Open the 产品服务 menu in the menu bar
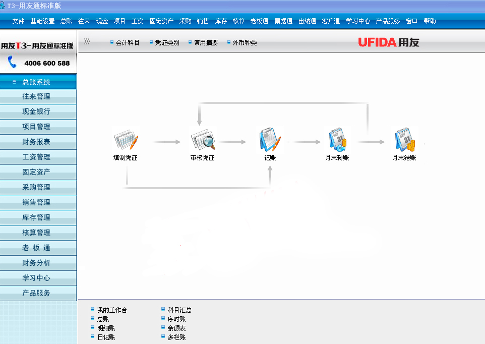Viewport: 485px width, 344px height. pyautogui.click(x=388, y=21)
